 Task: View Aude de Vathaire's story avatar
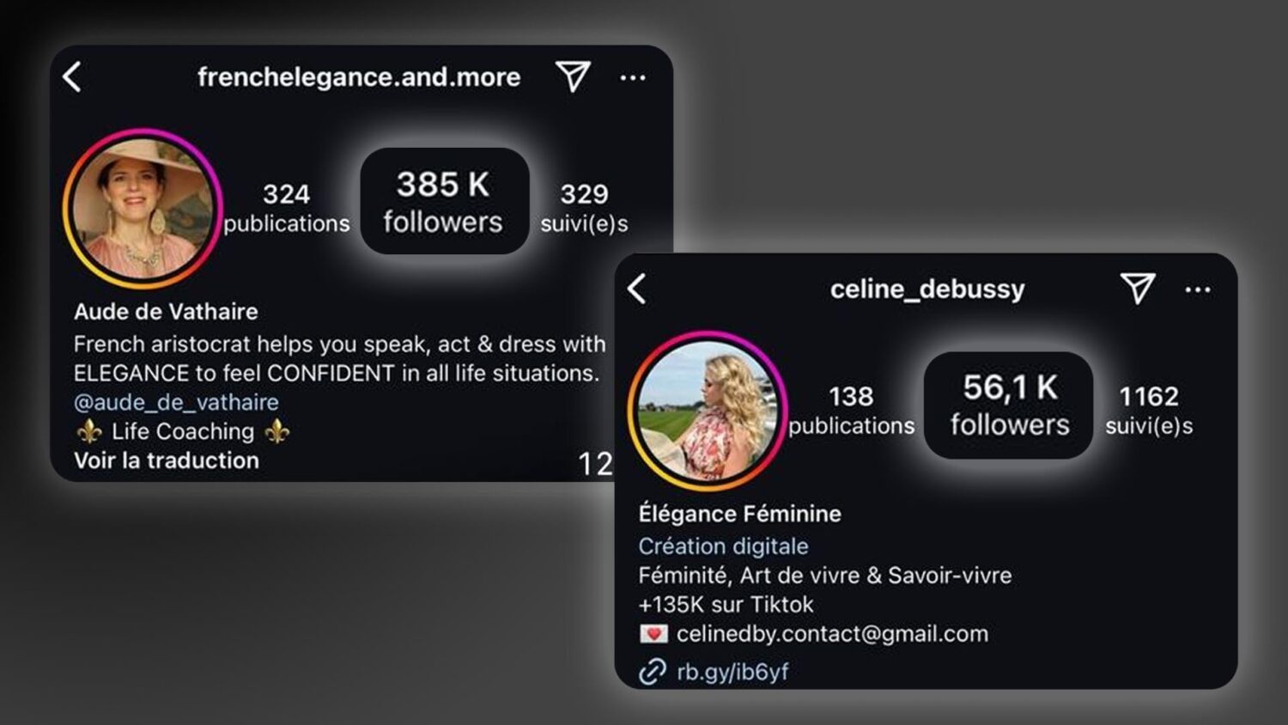(143, 208)
